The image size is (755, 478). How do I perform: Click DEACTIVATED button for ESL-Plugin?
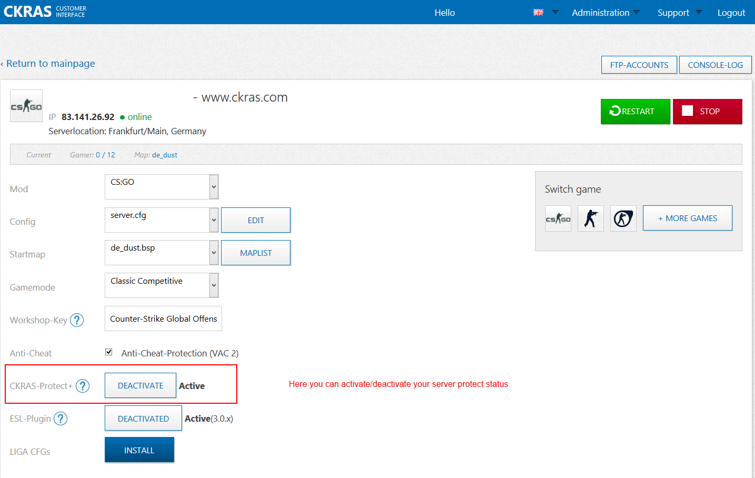tap(143, 418)
